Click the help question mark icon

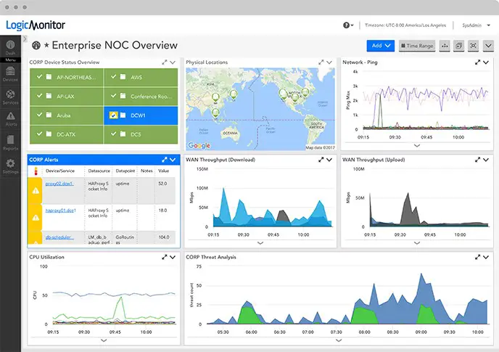(x=347, y=25)
